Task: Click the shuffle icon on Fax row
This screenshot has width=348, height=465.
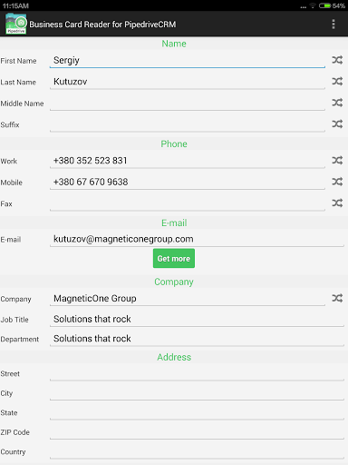Action: [x=337, y=203]
